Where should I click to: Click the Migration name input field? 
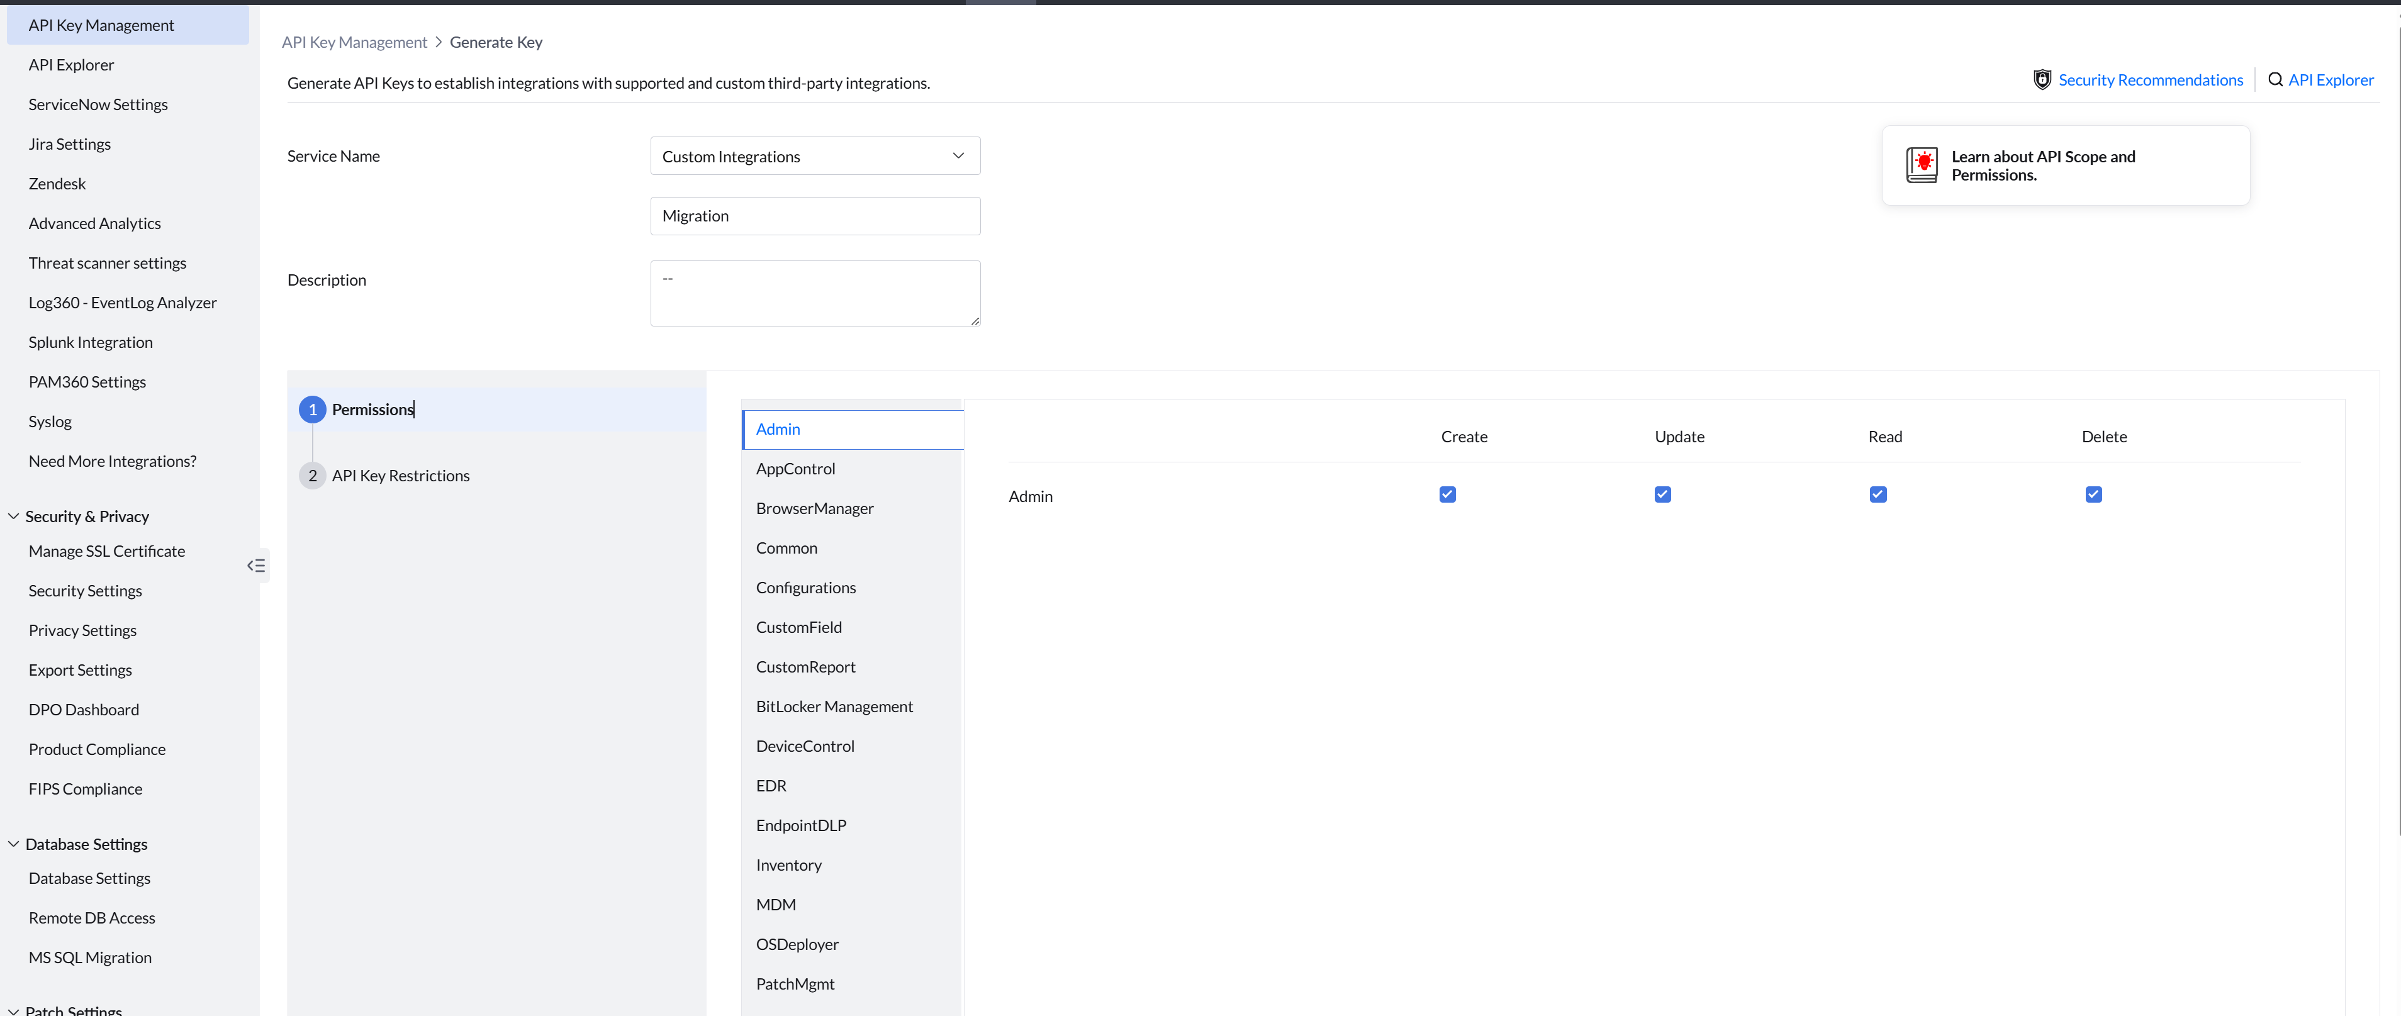815,216
